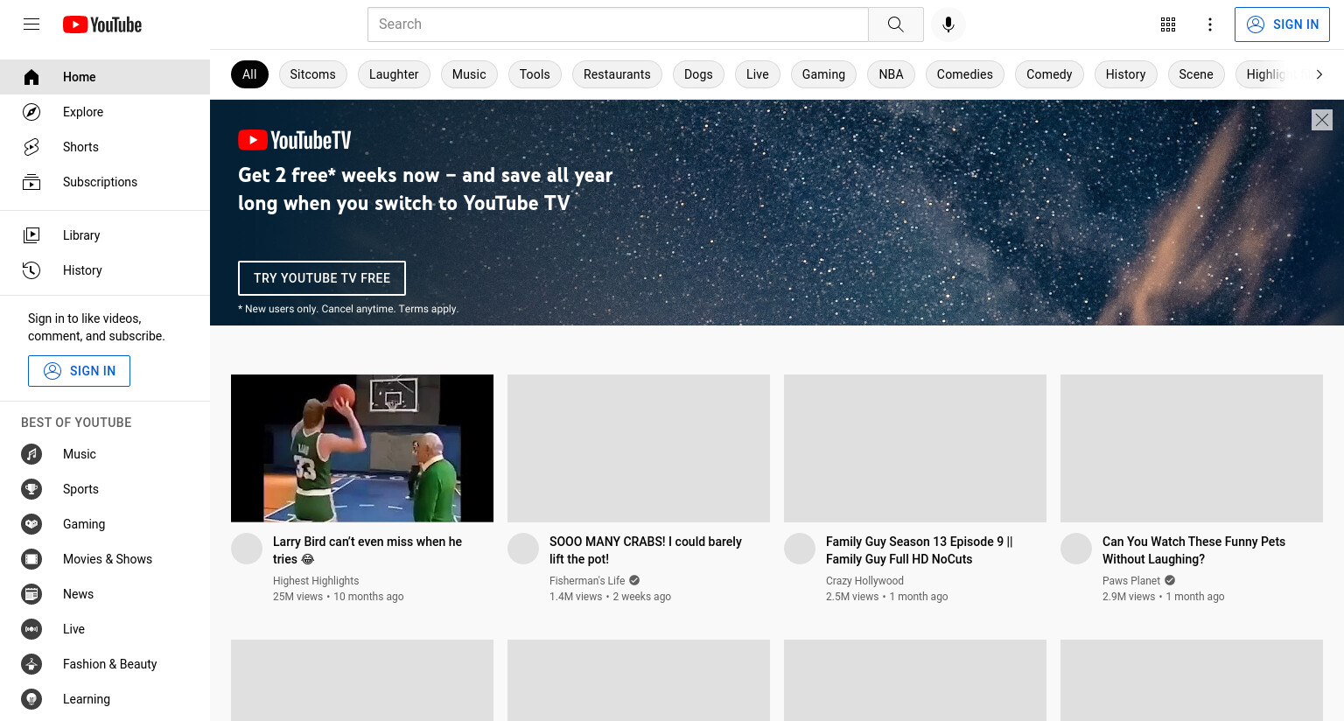
Task: Open the three-dot settings menu
Action: (x=1210, y=24)
